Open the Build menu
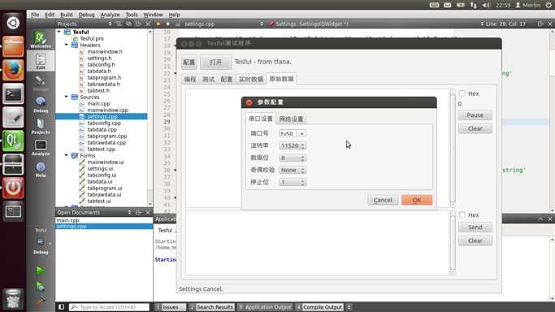The width and height of the screenshot is (555, 312). (x=66, y=15)
